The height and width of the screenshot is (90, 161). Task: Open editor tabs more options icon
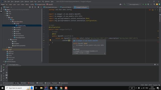pos(158,7)
